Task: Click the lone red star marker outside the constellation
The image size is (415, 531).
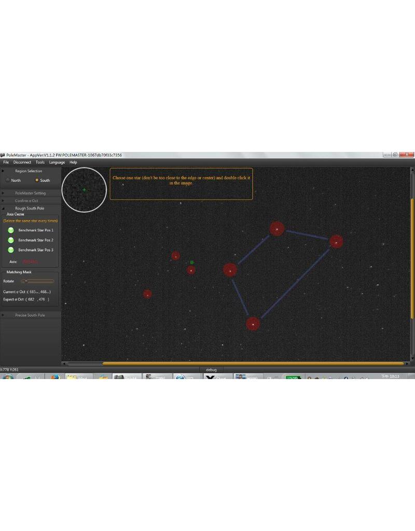Action: click(x=148, y=294)
